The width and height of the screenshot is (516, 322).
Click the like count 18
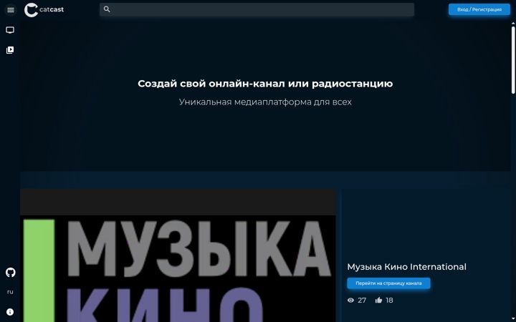pyautogui.click(x=389, y=301)
